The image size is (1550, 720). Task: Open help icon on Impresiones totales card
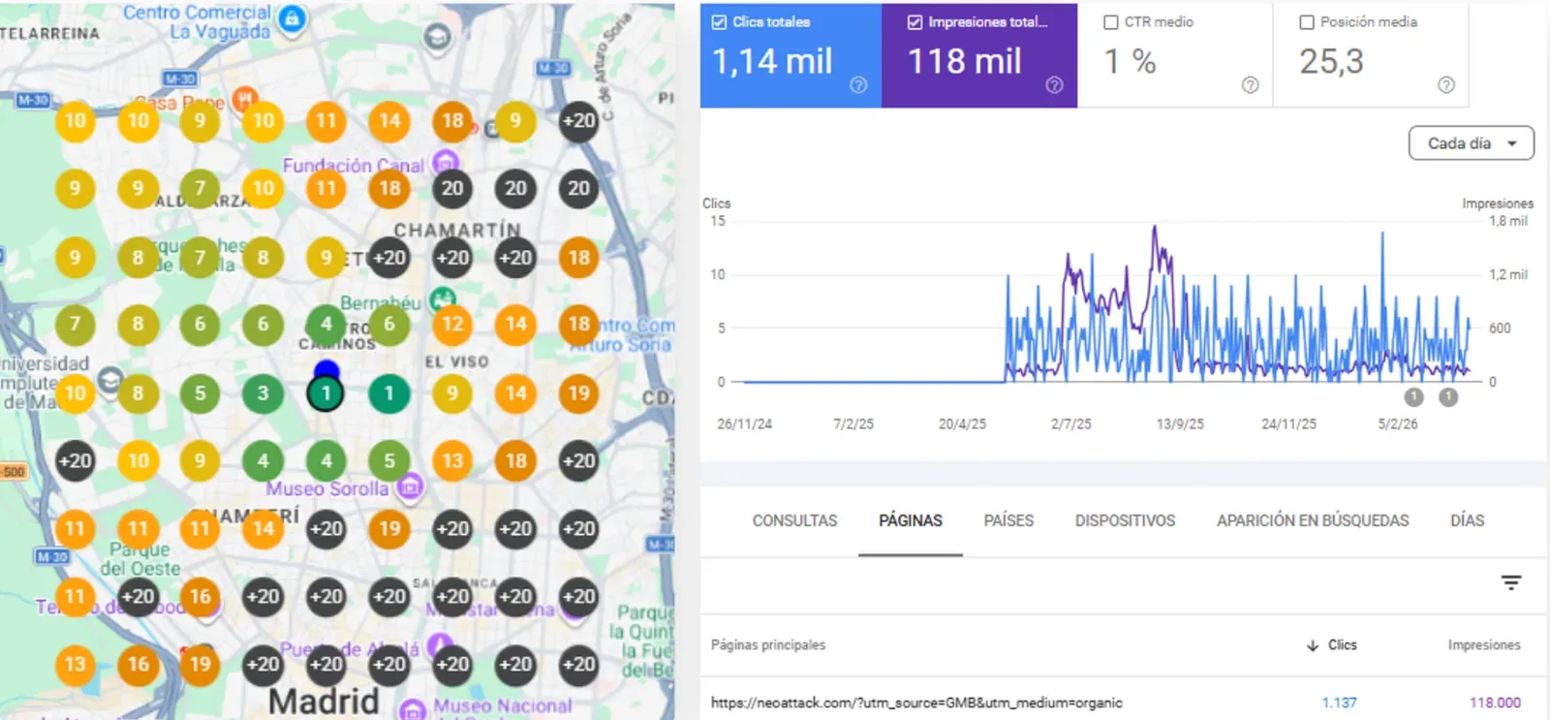click(x=1054, y=85)
